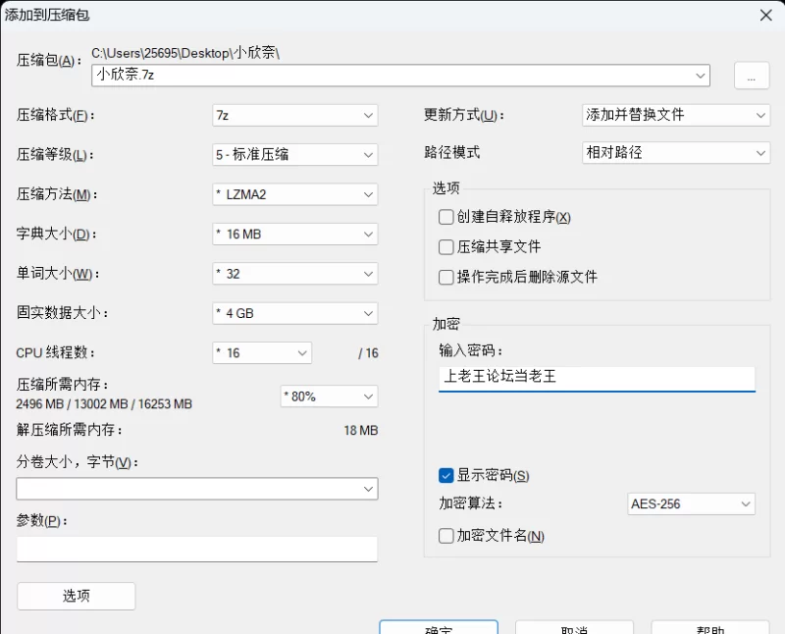This screenshot has height=634, width=785.
Task: Open the 单词大小 dropdown
Action: click(x=294, y=274)
